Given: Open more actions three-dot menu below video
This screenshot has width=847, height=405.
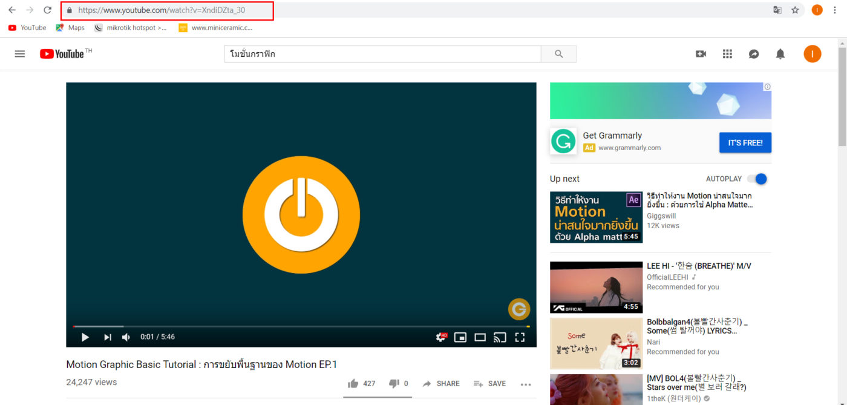Looking at the screenshot, I should click(x=525, y=384).
